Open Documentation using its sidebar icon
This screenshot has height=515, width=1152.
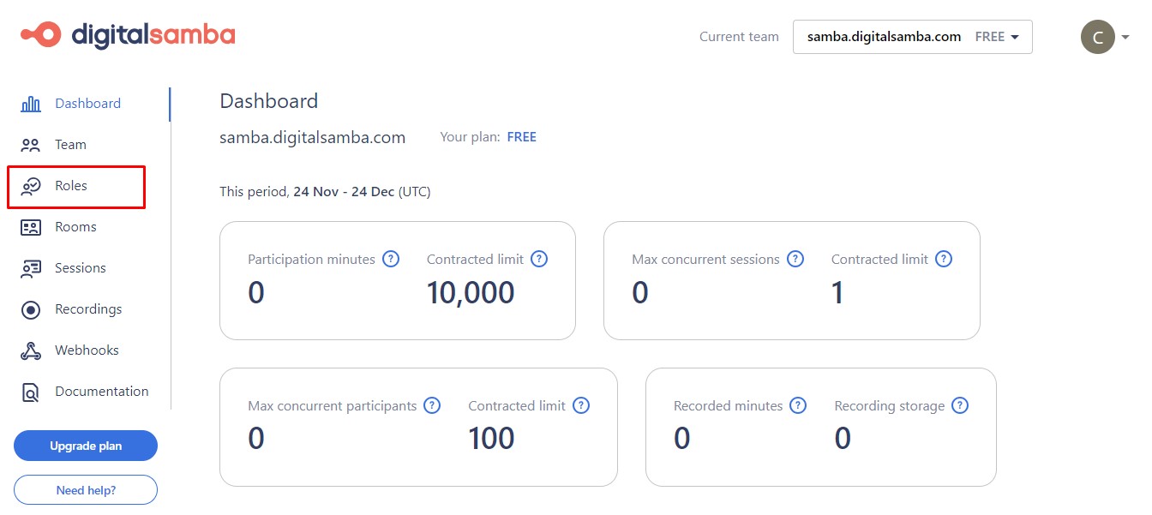[30, 392]
